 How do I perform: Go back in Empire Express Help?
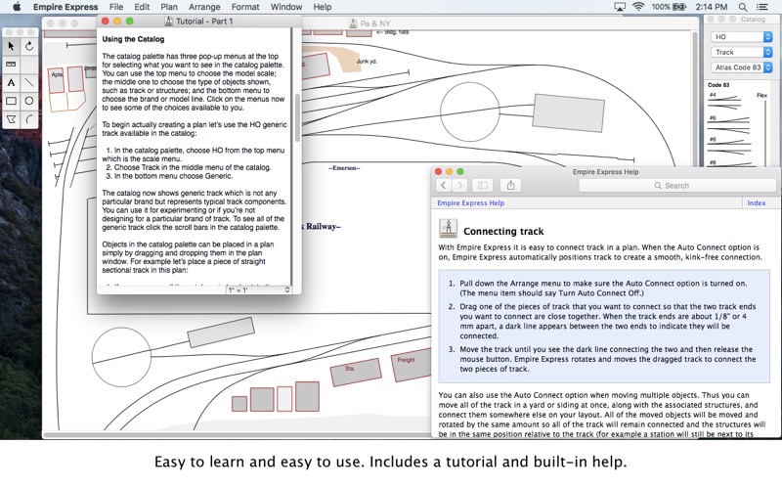(x=444, y=186)
